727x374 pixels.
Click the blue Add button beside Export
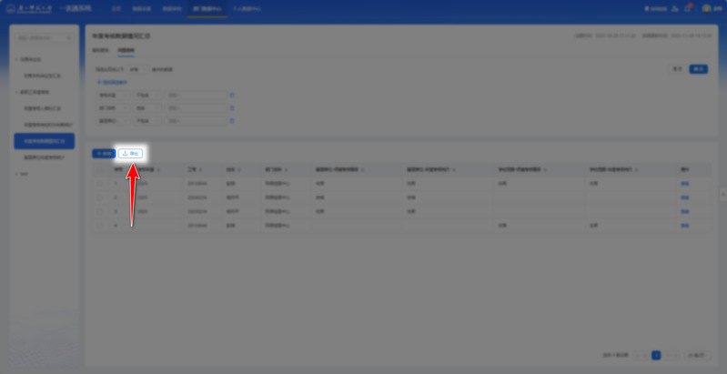[x=104, y=154]
